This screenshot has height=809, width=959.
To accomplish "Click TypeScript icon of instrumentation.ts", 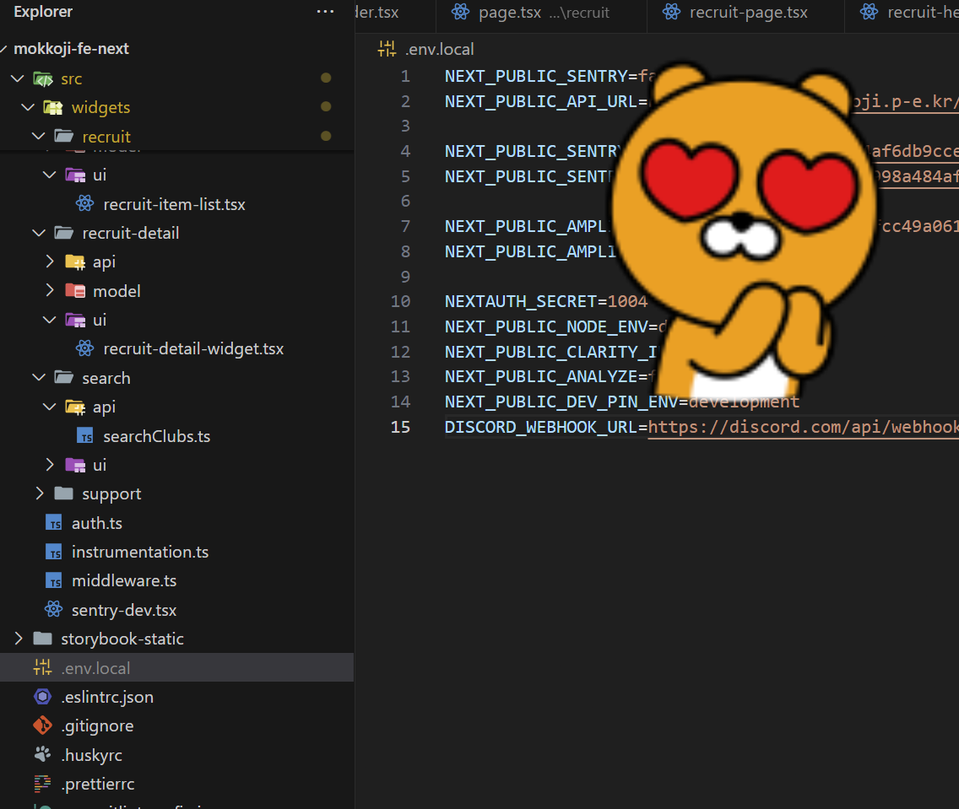I will 54,552.
